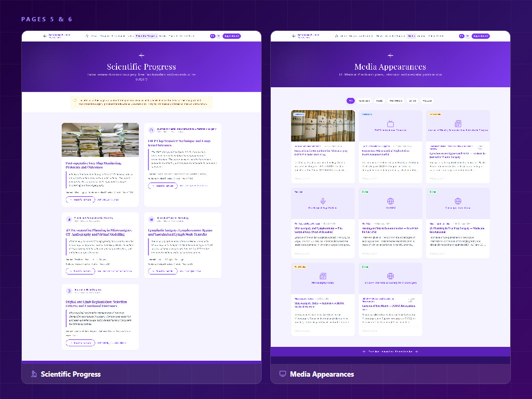Click Read full article in the Digital and Limb Replantation card

80,343
